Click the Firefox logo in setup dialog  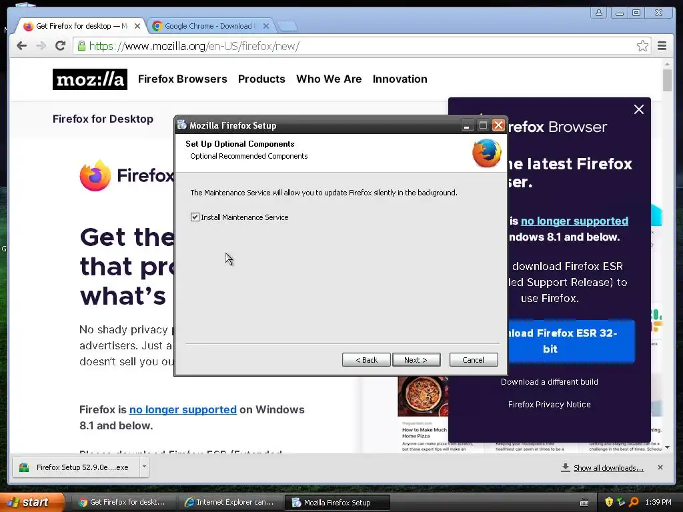click(x=486, y=153)
